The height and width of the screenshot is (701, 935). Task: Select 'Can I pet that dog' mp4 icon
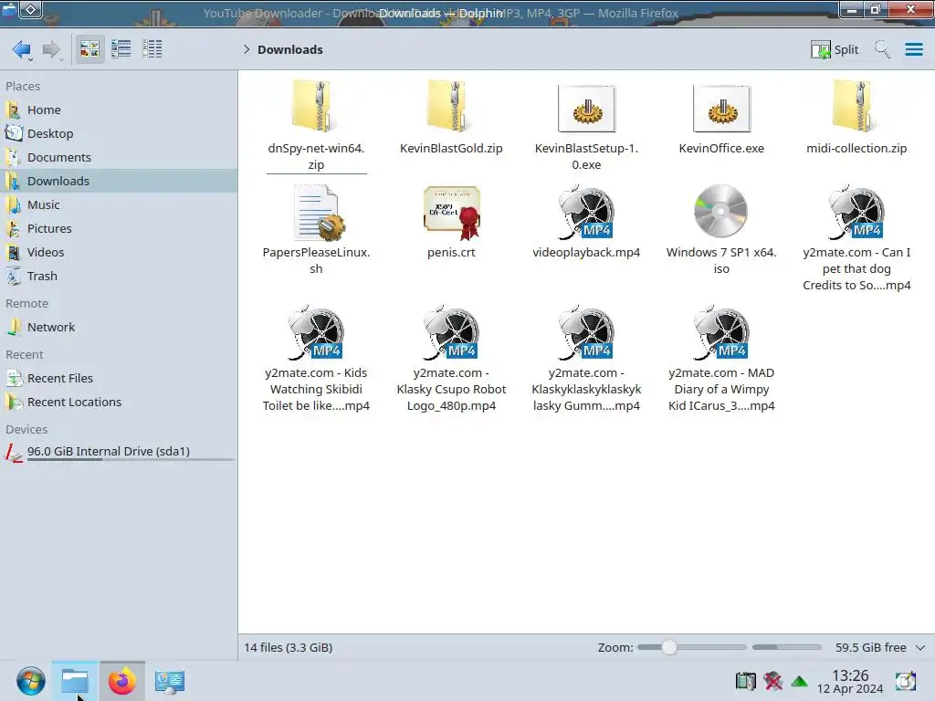(x=856, y=212)
